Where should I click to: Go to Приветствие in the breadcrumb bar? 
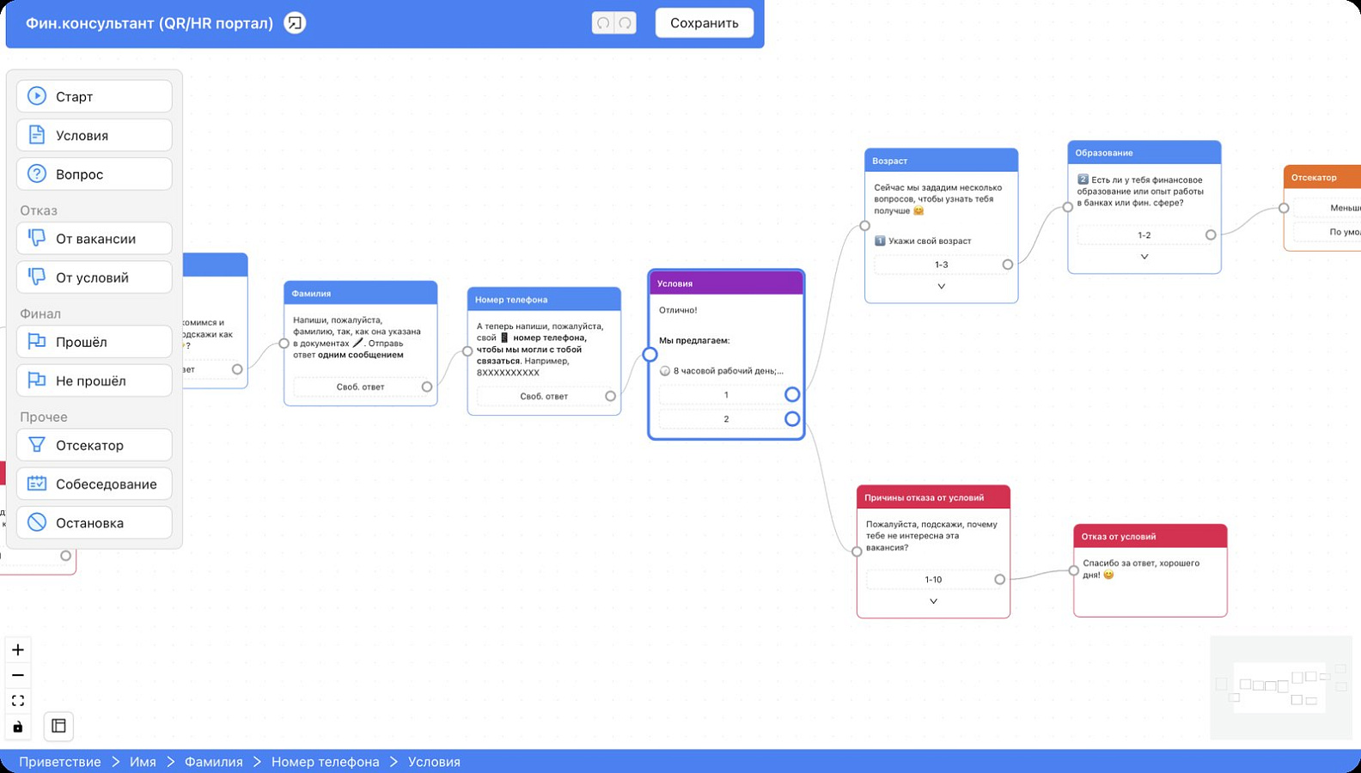point(60,762)
